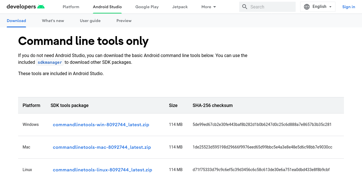Click the SDK tools package column header
This screenshot has width=362, height=177.
pos(69,105)
